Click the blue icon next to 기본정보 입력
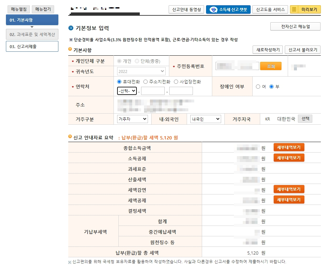Image resolution: width=333 pixels, height=273 pixels. (70, 28)
